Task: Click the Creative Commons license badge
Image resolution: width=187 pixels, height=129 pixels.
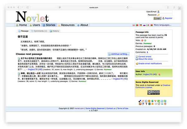Action: 153,93
